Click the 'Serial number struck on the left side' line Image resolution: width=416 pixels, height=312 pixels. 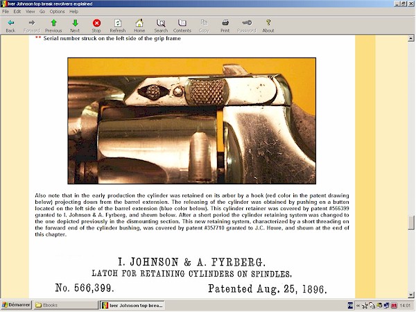click(112, 38)
